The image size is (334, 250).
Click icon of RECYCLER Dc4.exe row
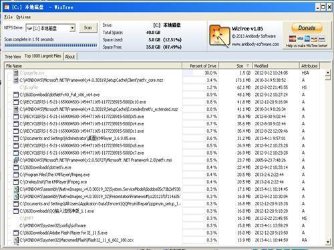click(x=16, y=124)
